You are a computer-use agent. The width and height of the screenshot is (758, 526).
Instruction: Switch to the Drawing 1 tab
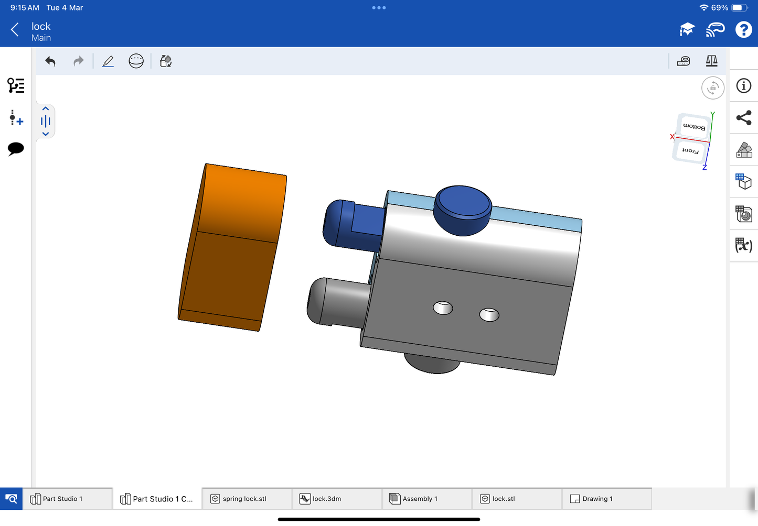click(x=597, y=499)
